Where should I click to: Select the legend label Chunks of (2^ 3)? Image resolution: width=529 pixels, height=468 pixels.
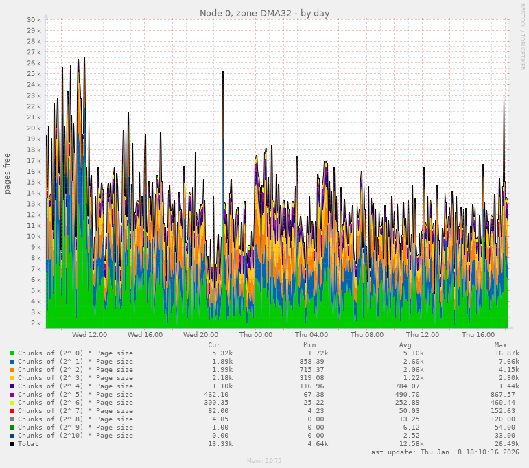(75, 378)
